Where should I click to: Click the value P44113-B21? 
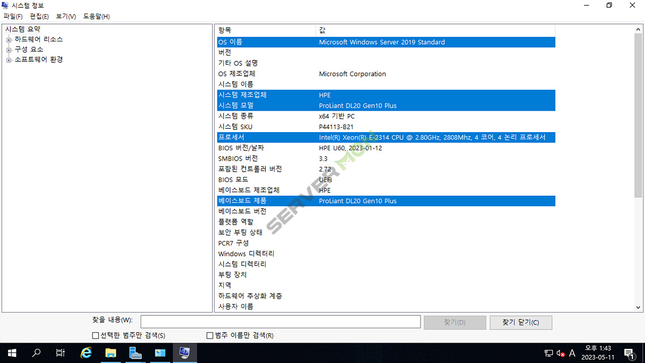336,126
